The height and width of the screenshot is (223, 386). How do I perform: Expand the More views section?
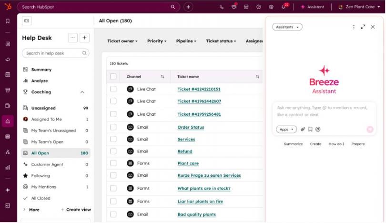31,210
